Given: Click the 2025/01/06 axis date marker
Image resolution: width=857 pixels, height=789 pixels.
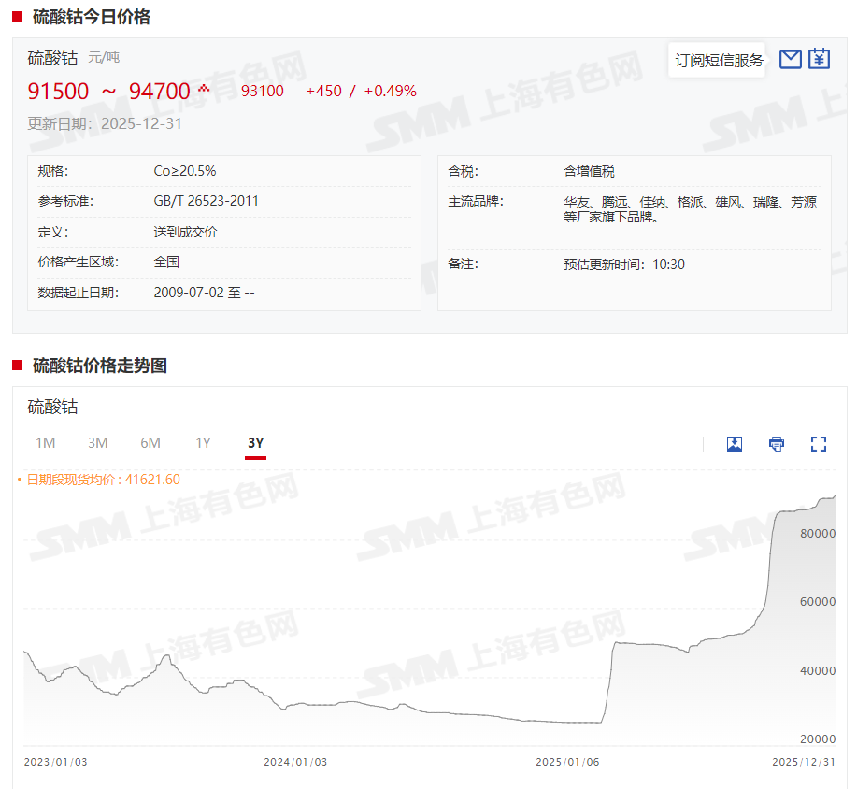Looking at the screenshot, I should click(567, 762).
